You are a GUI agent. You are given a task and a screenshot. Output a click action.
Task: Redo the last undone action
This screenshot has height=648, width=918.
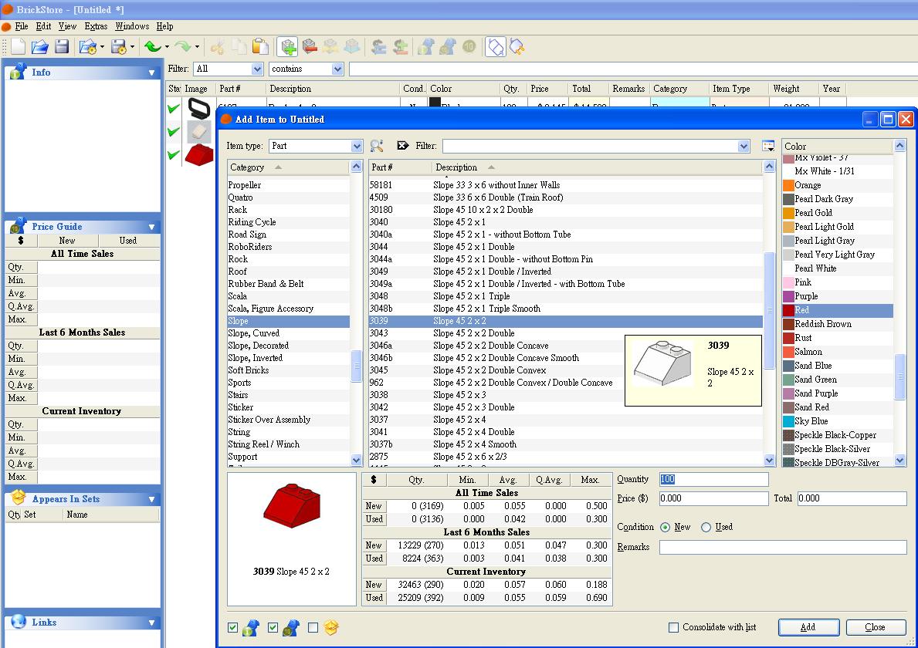(x=183, y=47)
